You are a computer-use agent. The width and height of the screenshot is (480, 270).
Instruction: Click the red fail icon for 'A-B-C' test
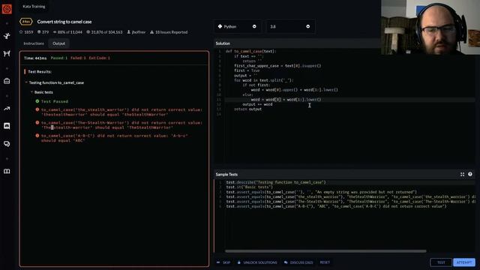click(37, 135)
